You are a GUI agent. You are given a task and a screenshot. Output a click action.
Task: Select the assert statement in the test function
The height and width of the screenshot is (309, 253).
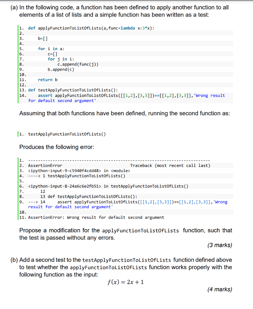pos(121,95)
